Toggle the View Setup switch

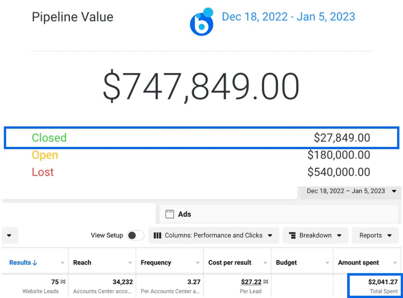click(136, 235)
